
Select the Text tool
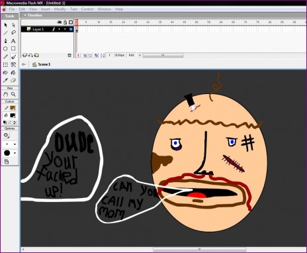click(x=13, y=41)
